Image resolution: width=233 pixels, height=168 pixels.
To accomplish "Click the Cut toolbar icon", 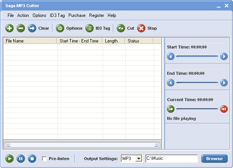I will pos(121,28).
